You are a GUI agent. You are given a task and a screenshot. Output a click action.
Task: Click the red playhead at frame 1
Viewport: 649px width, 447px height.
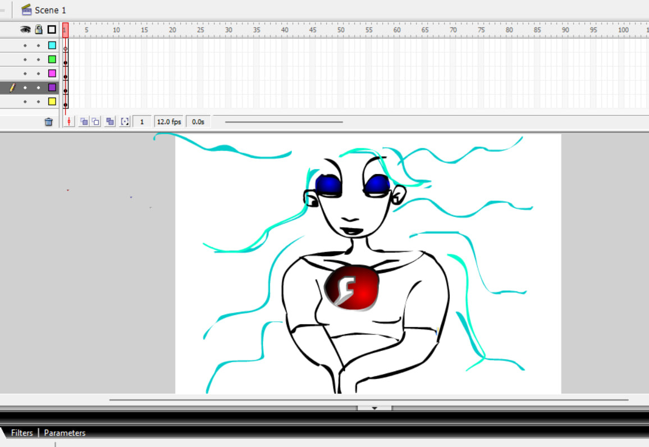click(x=65, y=30)
